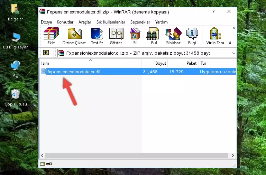The height and width of the screenshot is (175, 266).
Task: Open the Yardım menu
Action: [161, 22]
